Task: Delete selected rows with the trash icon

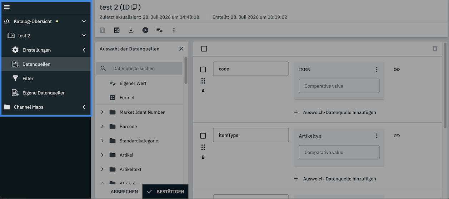Action: (435, 49)
